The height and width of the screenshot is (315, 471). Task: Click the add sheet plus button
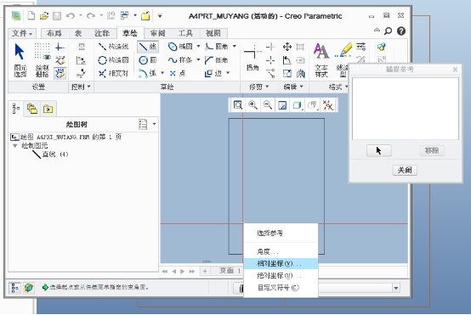[205, 271]
